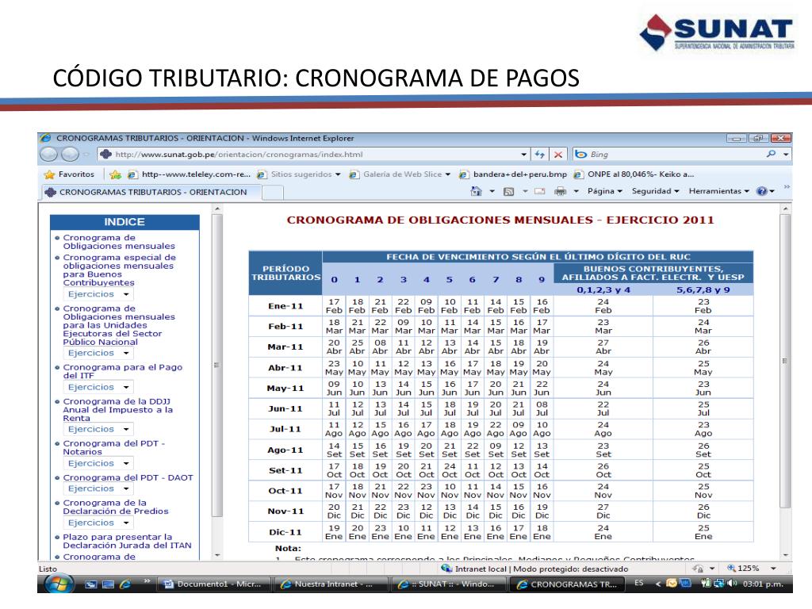Click the volume speaker icon in the tray
The image size is (812, 609).
coord(732,584)
